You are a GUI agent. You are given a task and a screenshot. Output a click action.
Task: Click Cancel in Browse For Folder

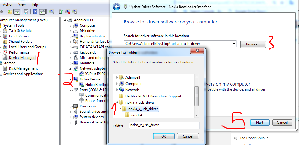[x=188, y=136]
